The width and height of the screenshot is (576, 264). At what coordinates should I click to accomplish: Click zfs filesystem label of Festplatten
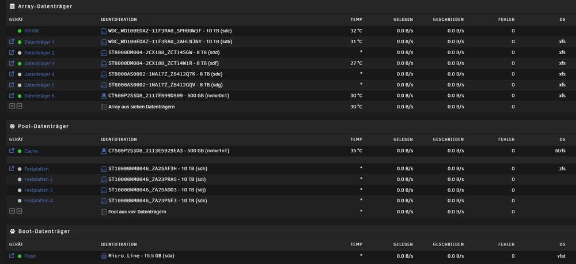coord(562,169)
